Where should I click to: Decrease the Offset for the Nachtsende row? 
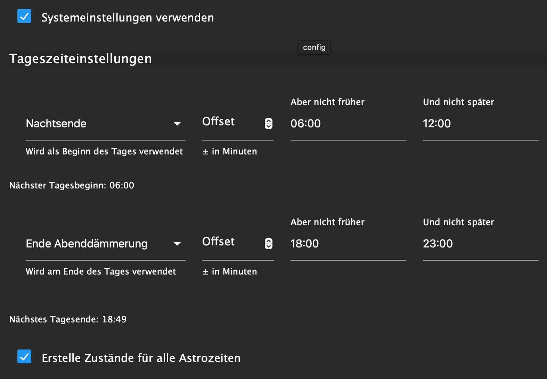[269, 126]
